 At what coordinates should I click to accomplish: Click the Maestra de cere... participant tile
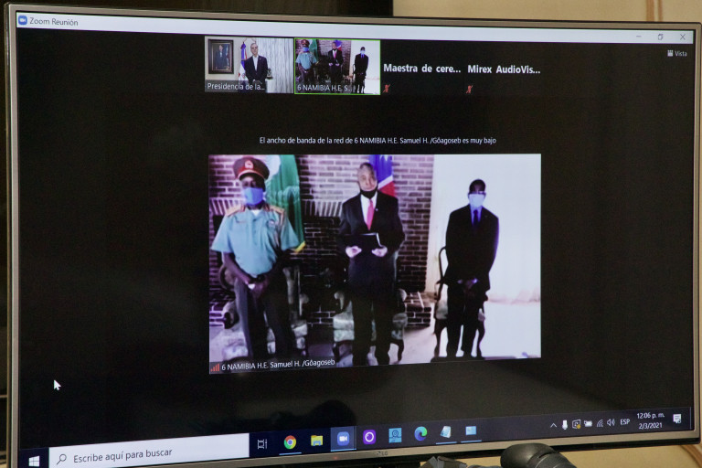[x=421, y=69]
